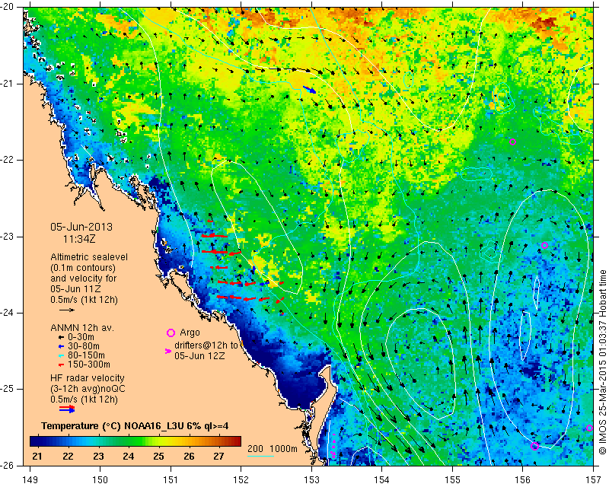Click the altimetric velocity scale arrow in legend
This screenshot has height=487, width=609.
pyautogui.click(x=67, y=310)
